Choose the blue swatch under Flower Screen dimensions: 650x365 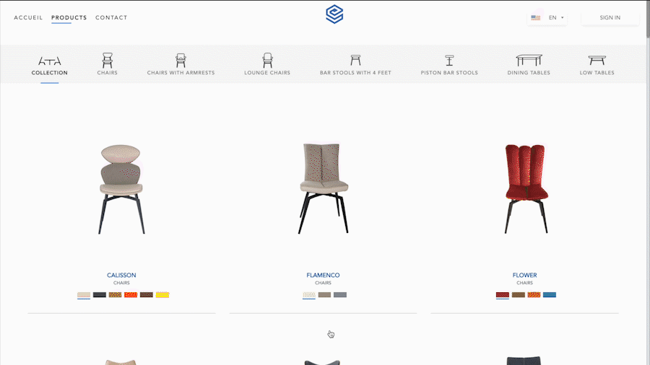[x=550, y=294]
